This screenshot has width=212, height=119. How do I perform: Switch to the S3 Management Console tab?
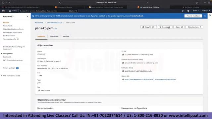point(64,7)
